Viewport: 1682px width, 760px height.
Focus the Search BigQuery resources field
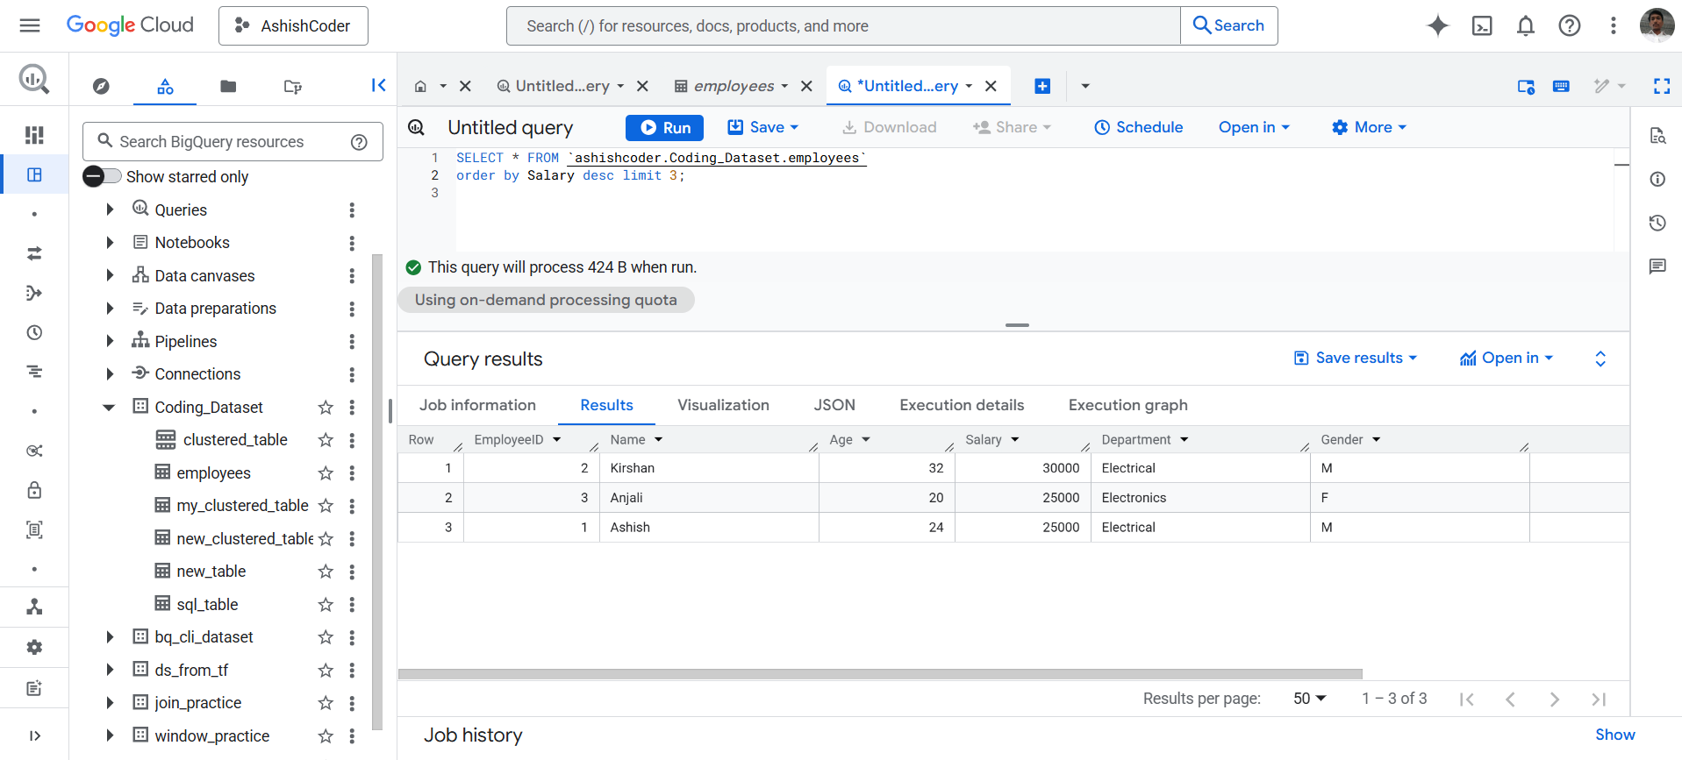point(233,142)
